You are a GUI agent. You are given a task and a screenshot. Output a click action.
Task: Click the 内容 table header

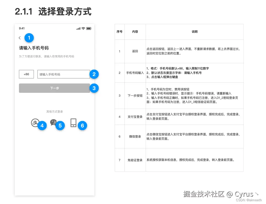point(135,32)
